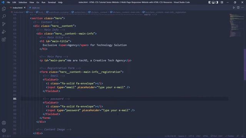Click line number 86 in gutter

coord(15,99)
